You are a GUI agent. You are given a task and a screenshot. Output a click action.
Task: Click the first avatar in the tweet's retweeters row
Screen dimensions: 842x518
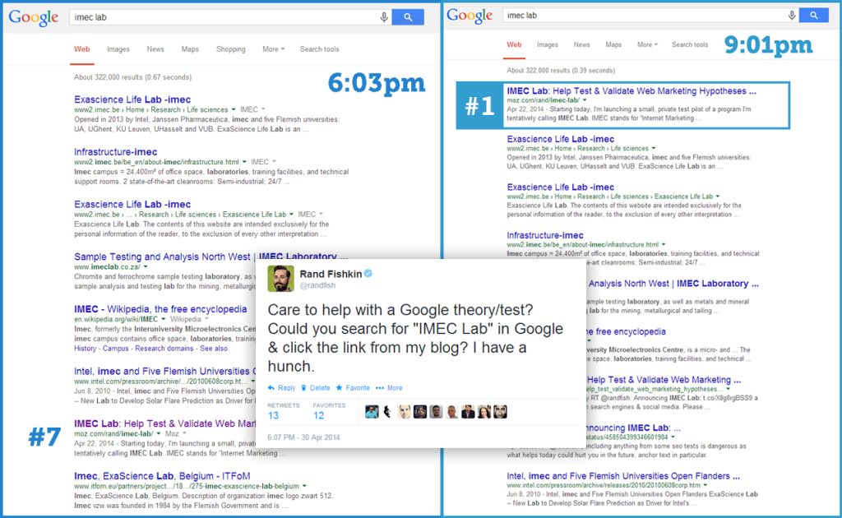pos(372,412)
